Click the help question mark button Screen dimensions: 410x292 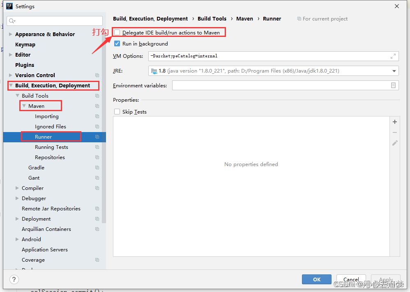14,279
